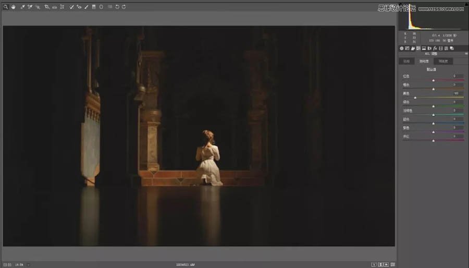469x268 pixels.
Task: Switch to the 明亮度 (Luminance) tab
Action: coord(443,61)
